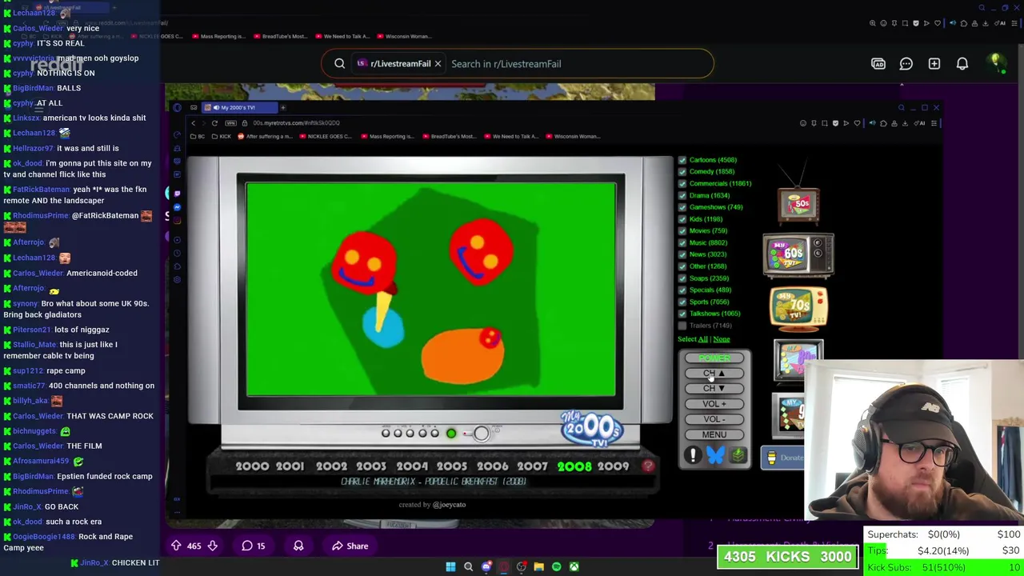Open the BC bookmark folder
Viewport: 1024px width, 576px height.
[x=197, y=136]
